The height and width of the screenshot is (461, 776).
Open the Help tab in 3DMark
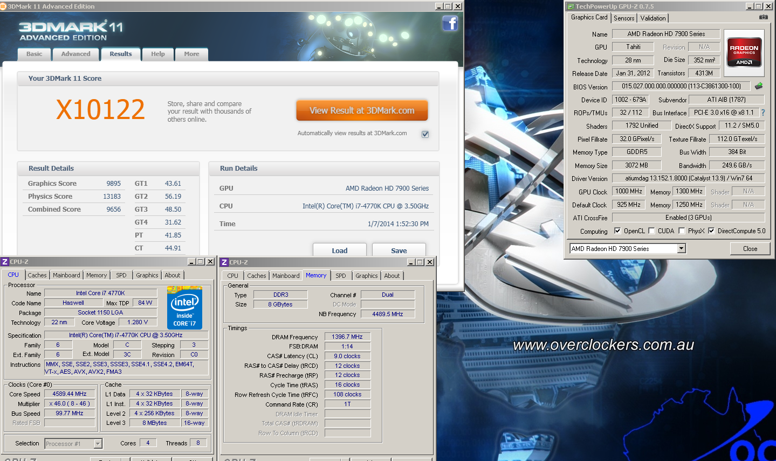pyautogui.click(x=158, y=54)
